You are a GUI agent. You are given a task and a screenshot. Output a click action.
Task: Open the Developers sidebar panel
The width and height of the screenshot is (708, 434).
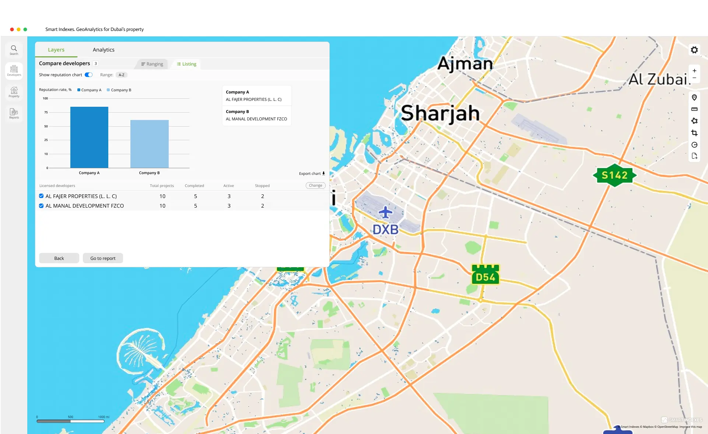[x=14, y=71]
